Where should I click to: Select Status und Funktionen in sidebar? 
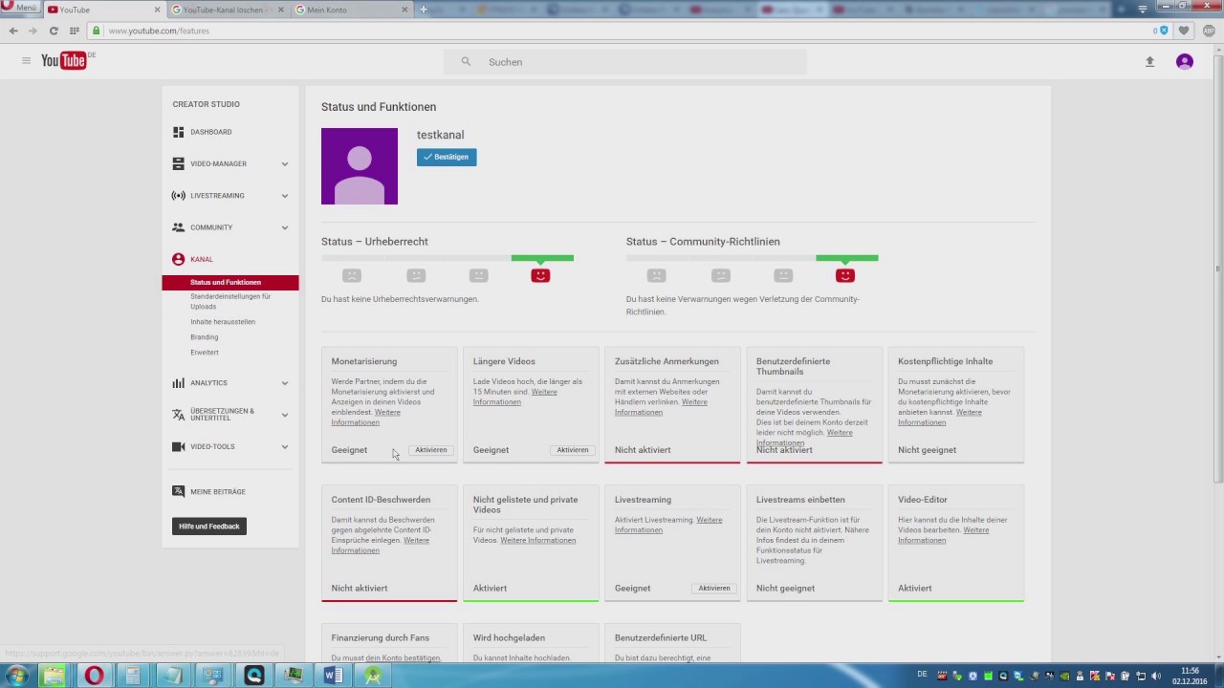click(230, 282)
